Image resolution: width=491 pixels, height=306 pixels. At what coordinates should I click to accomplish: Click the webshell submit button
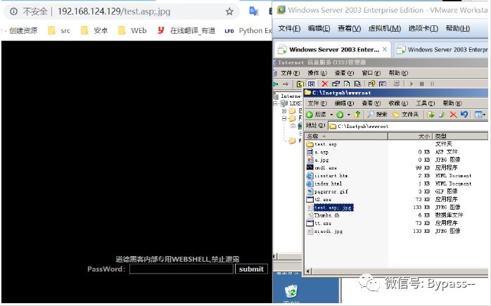coord(251,269)
